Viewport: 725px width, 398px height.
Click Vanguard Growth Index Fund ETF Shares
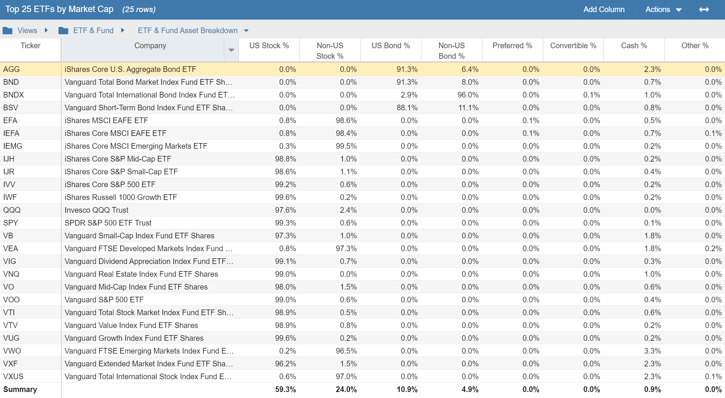[134, 338]
